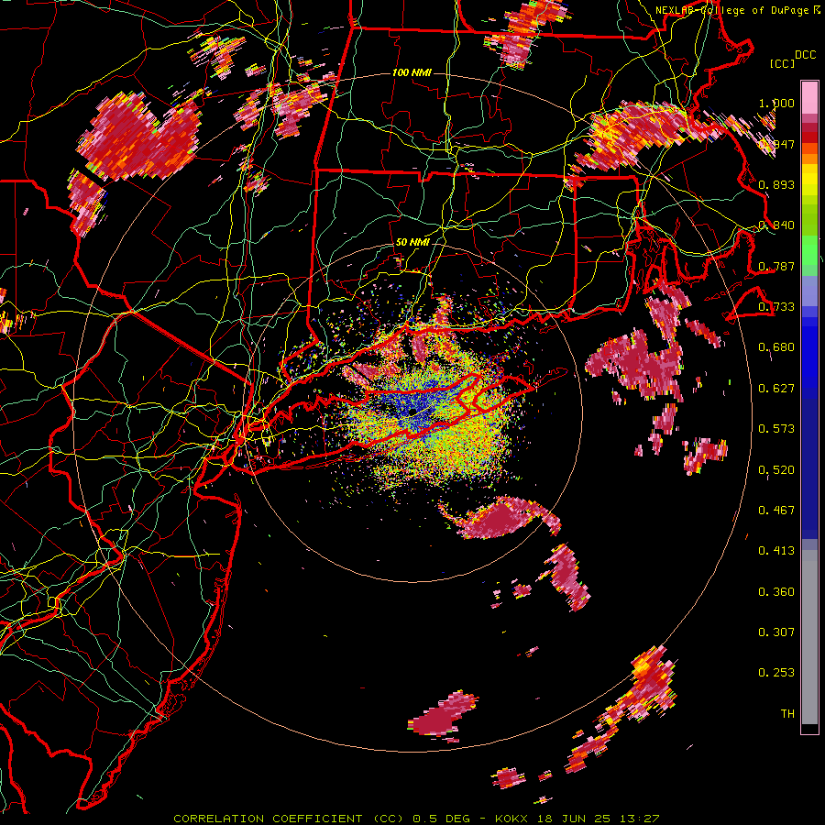
Task: Select the 0.520 scale value
Action: pyautogui.click(x=776, y=470)
